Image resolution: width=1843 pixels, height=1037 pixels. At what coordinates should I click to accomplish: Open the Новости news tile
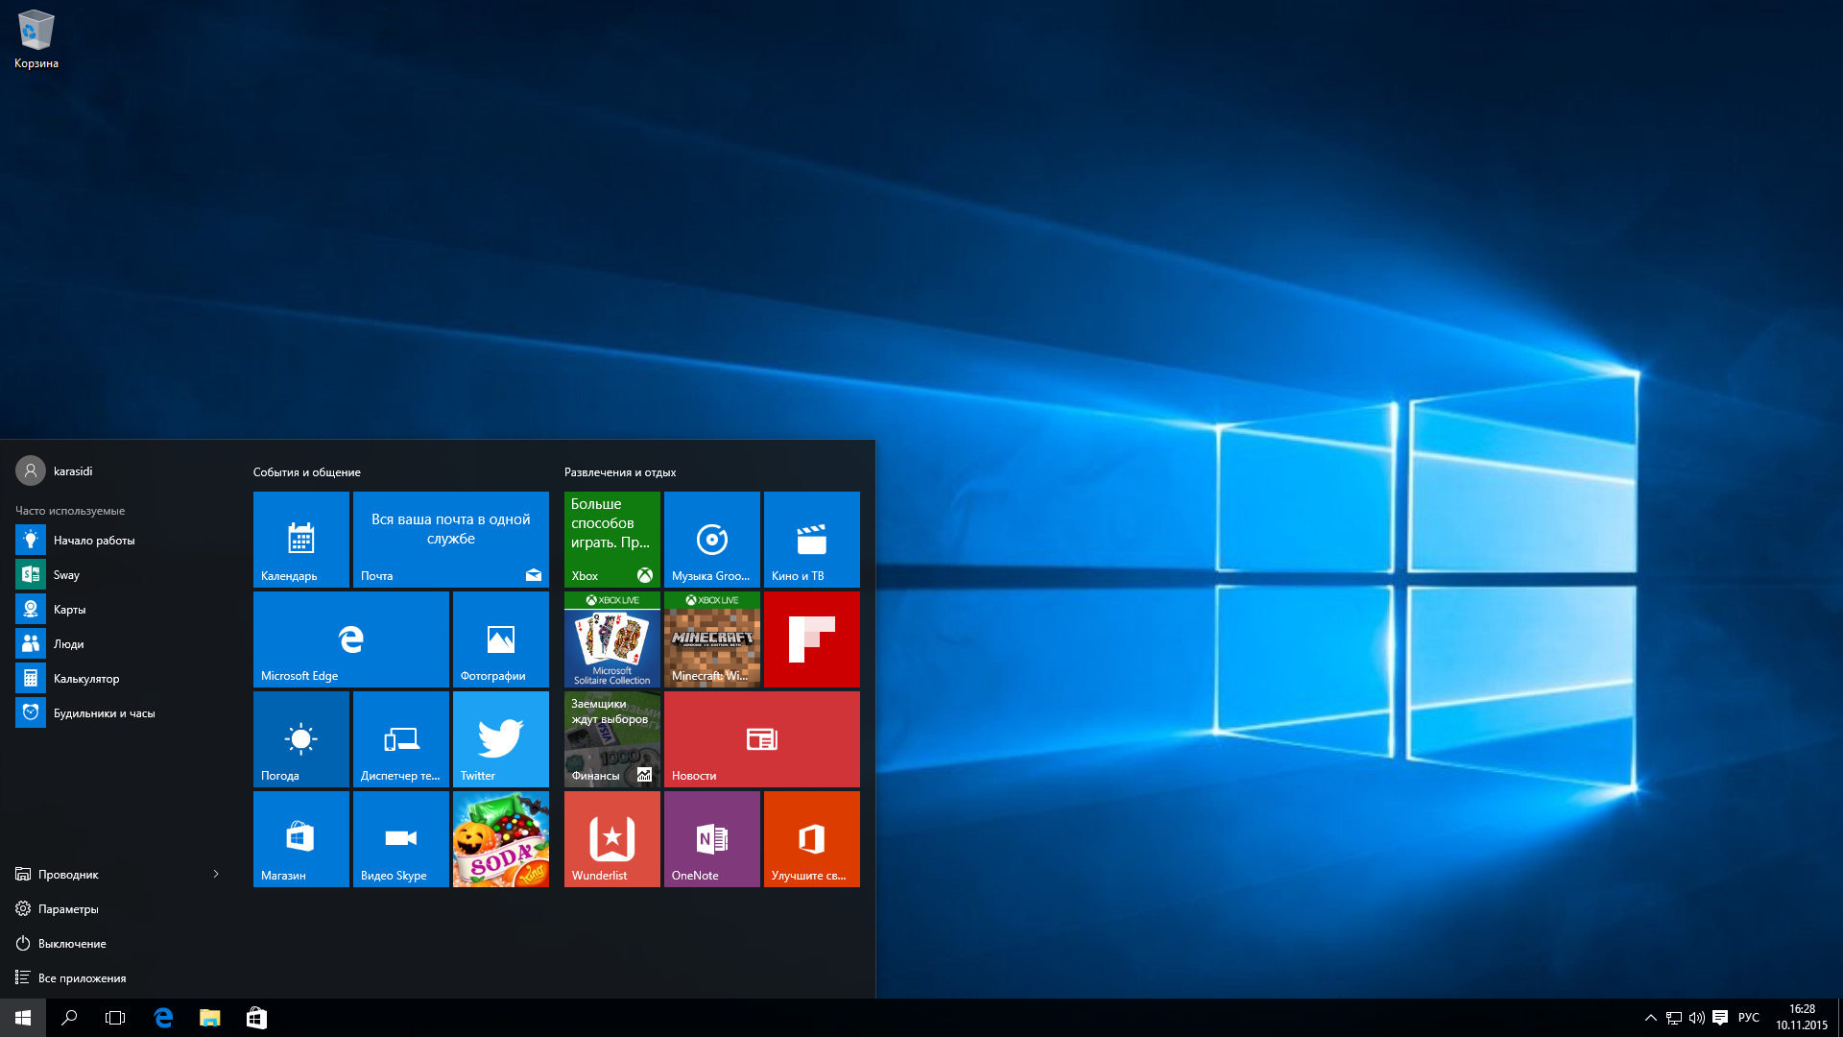[762, 739]
